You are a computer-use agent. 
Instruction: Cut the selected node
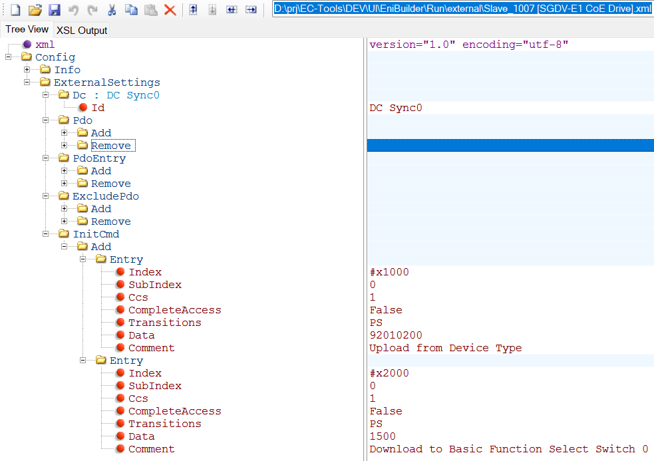coord(112,9)
